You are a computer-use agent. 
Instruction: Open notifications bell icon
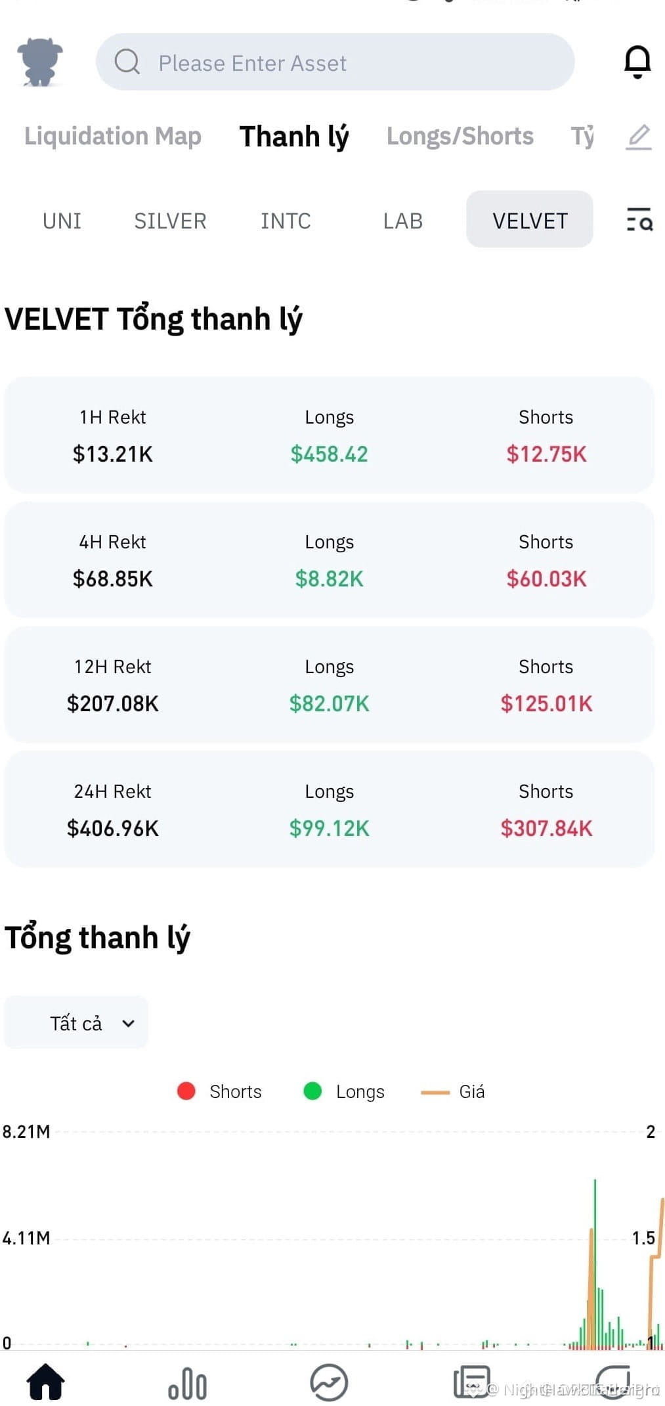click(x=637, y=62)
